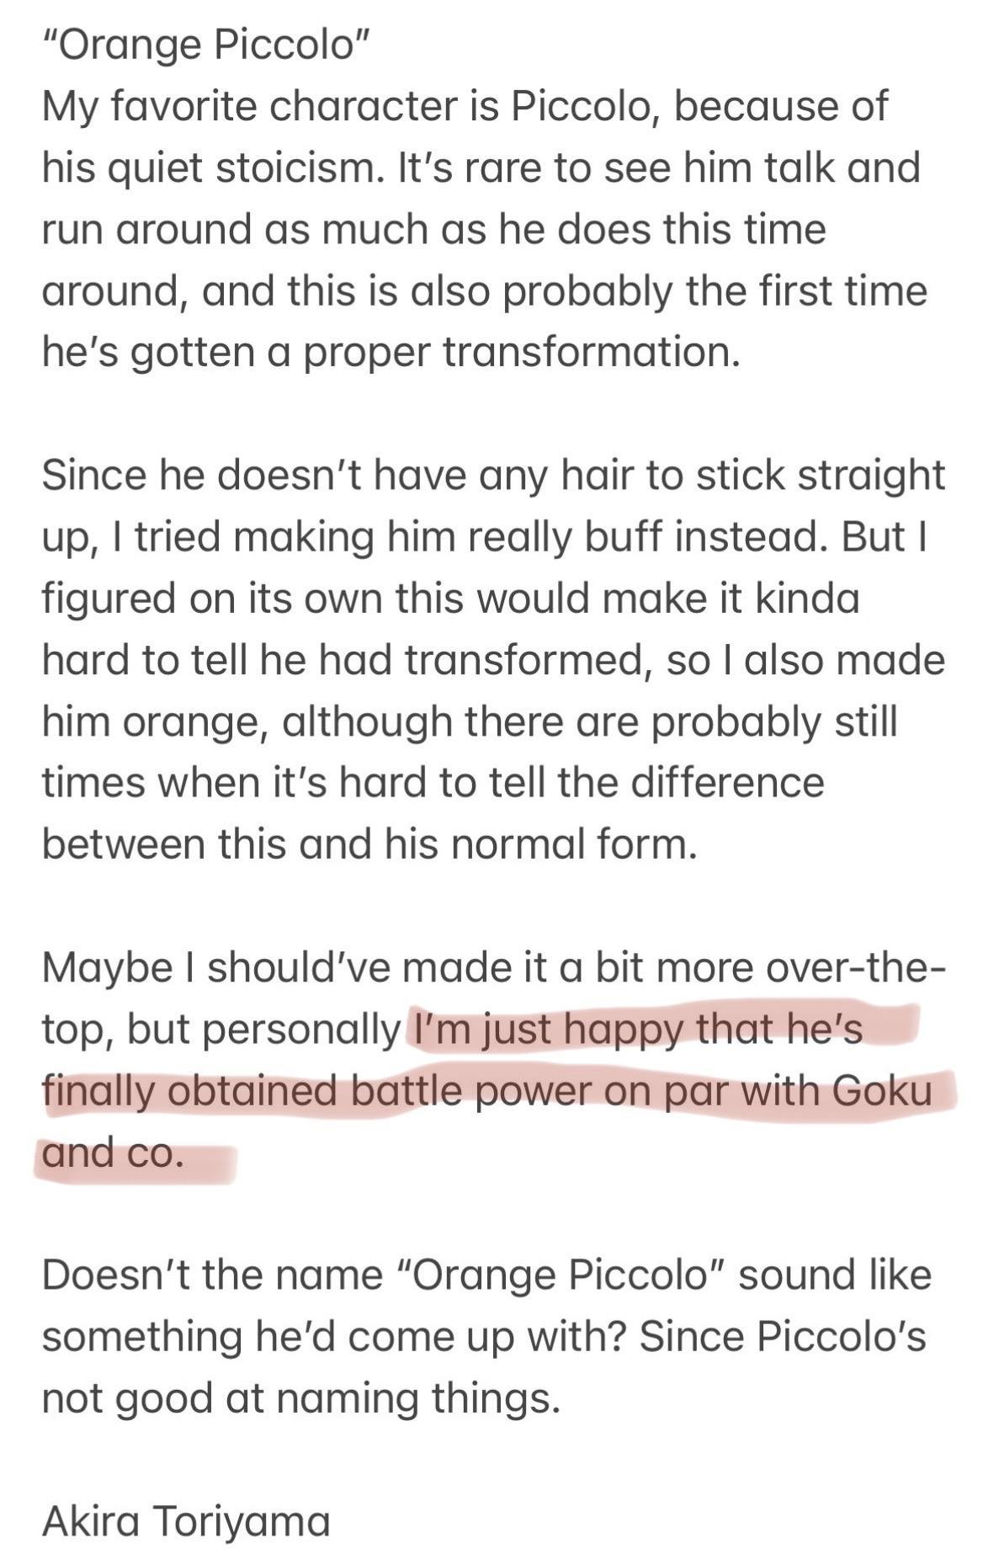Click the "Orange Piccolo" title at the top

205,45
